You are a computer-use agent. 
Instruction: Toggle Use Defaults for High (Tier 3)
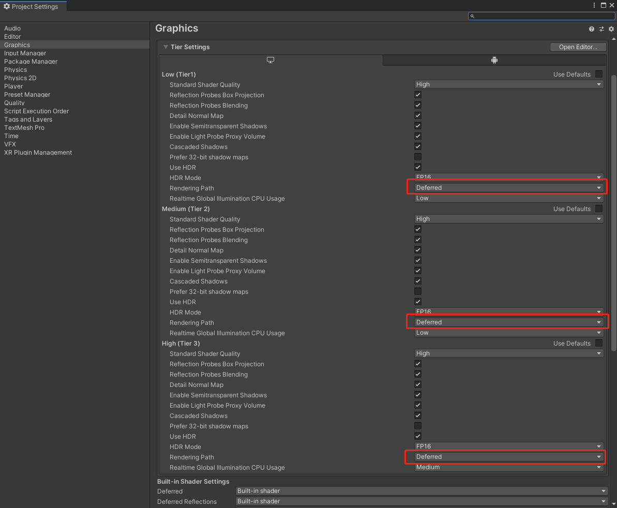pos(599,343)
